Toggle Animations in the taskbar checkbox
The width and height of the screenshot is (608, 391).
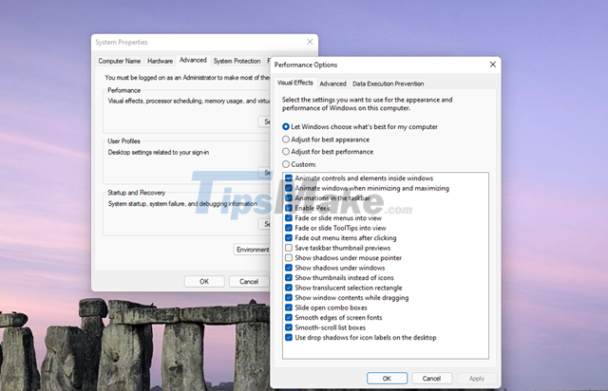pos(289,198)
